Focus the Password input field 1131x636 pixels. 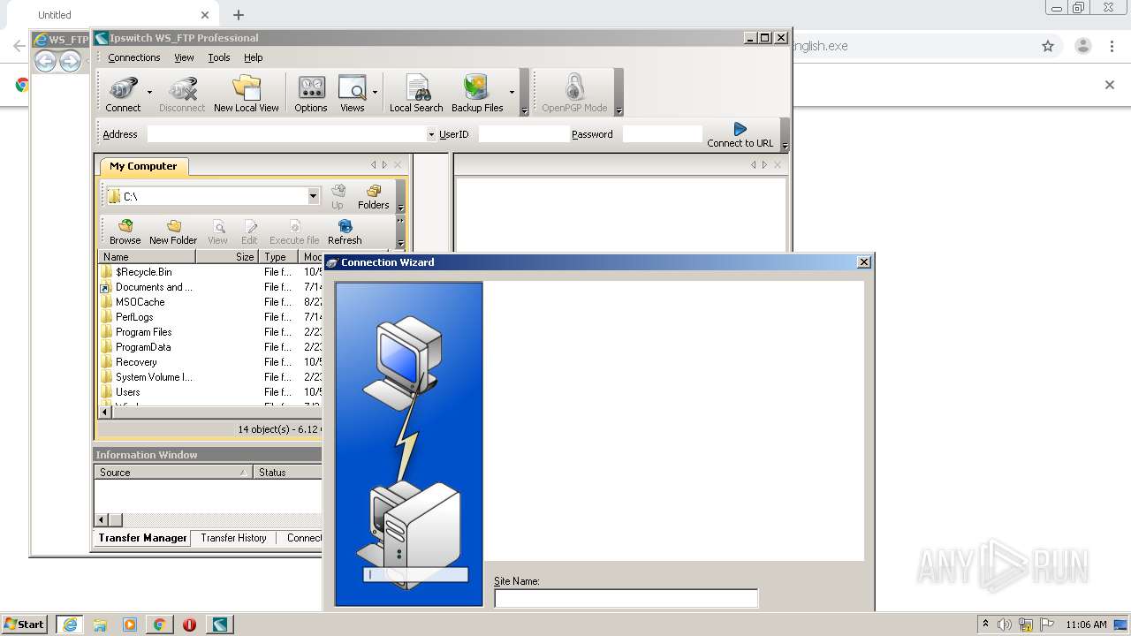(662, 134)
